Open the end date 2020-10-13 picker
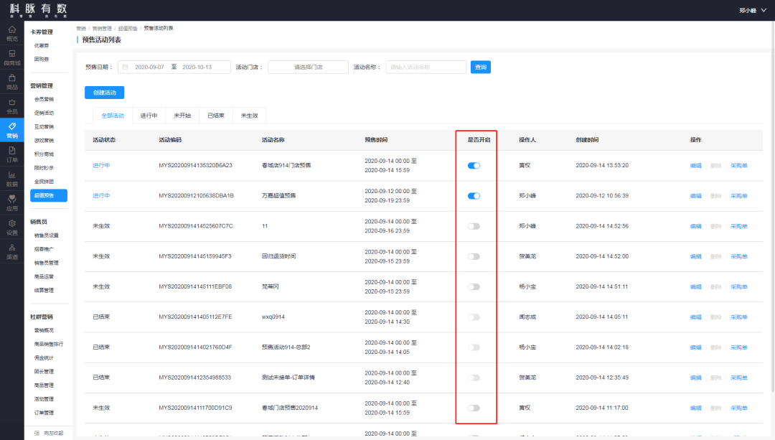Image resolution: width=775 pixels, height=440 pixels. 197,67
